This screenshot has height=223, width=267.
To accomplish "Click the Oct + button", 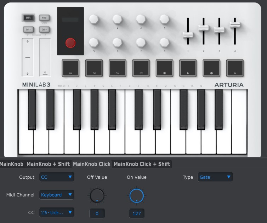I will click(44, 29).
